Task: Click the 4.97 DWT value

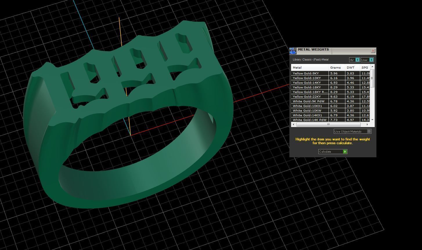Action: [x=350, y=120]
